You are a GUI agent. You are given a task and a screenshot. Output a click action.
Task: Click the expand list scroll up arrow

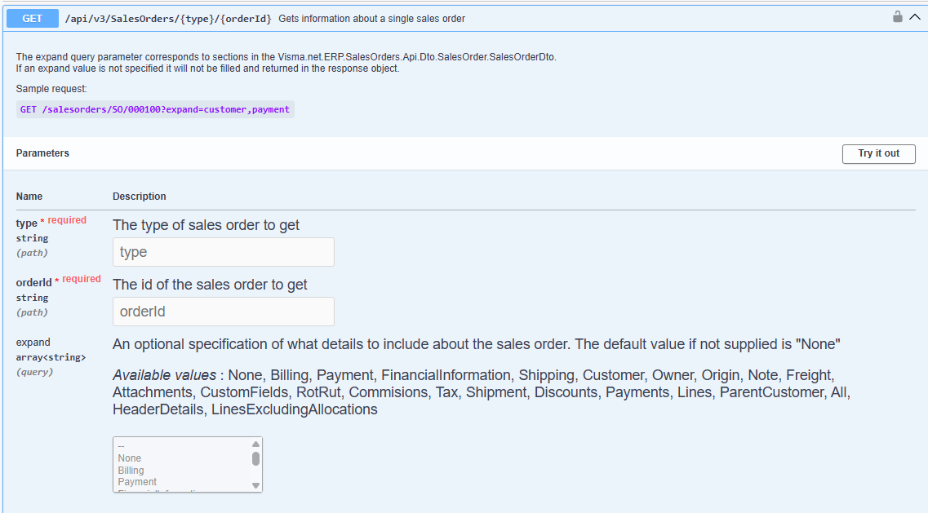point(255,444)
